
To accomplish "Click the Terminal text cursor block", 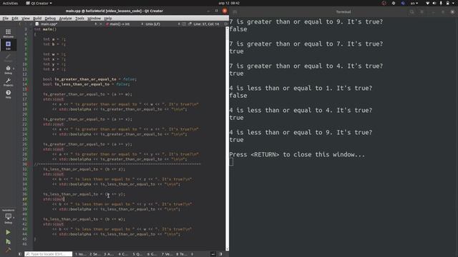I will point(231,162).
